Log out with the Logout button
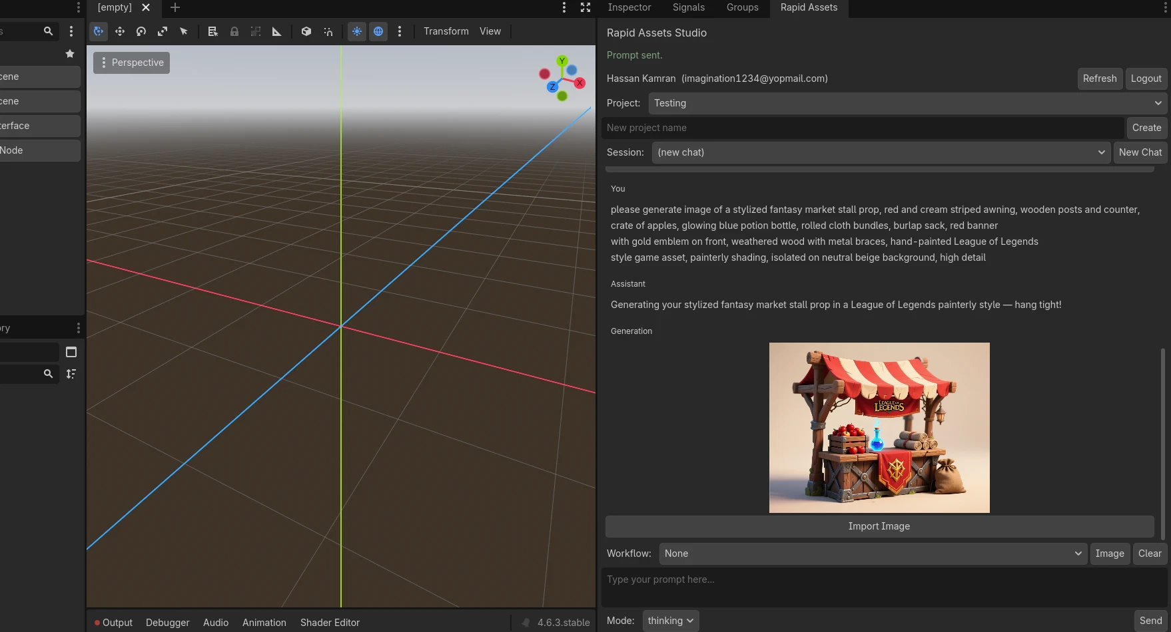This screenshot has height=632, width=1171. (1146, 79)
